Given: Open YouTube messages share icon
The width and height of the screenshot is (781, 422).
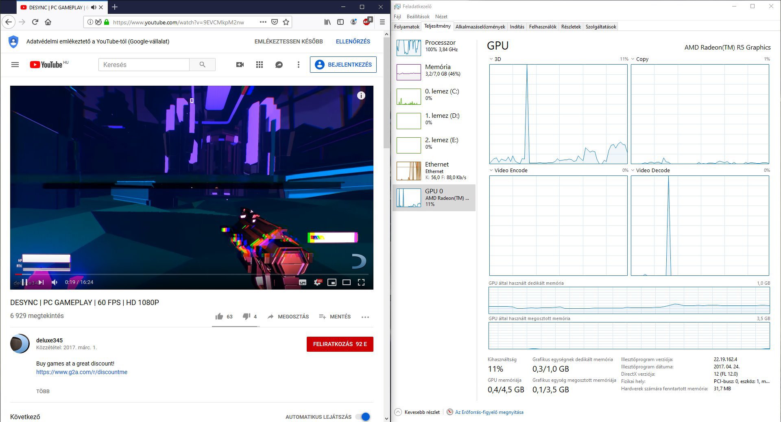Looking at the screenshot, I should coord(279,65).
